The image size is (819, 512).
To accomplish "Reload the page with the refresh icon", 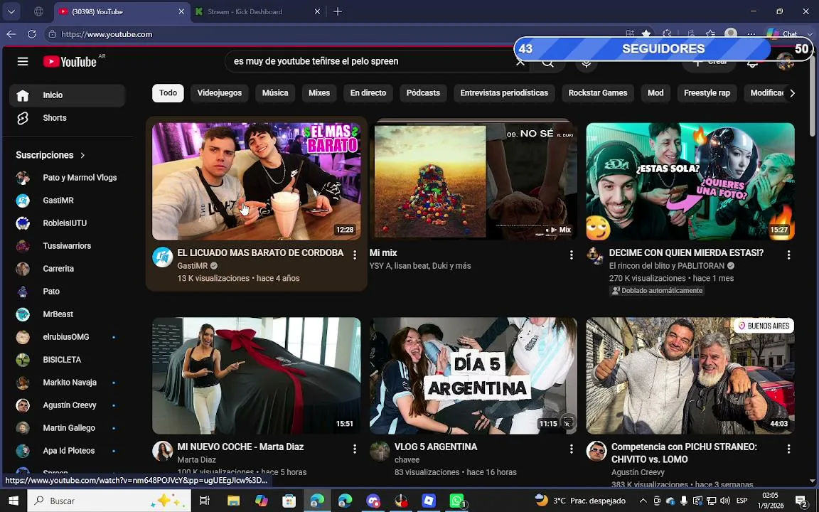I will pyautogui.click(x=32, y=34).
